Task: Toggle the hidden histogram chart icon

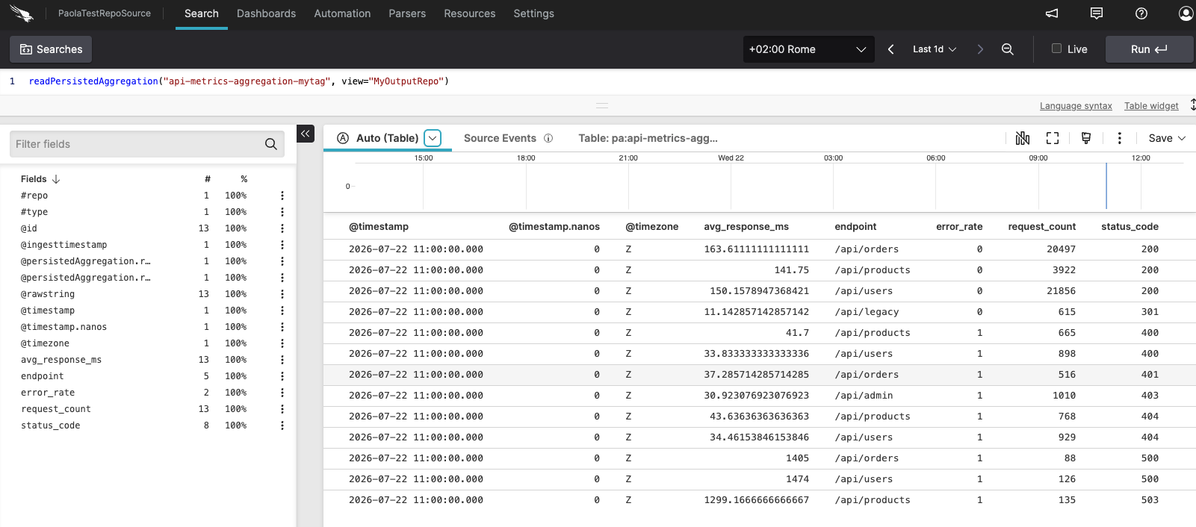Action: [1023, 138]
